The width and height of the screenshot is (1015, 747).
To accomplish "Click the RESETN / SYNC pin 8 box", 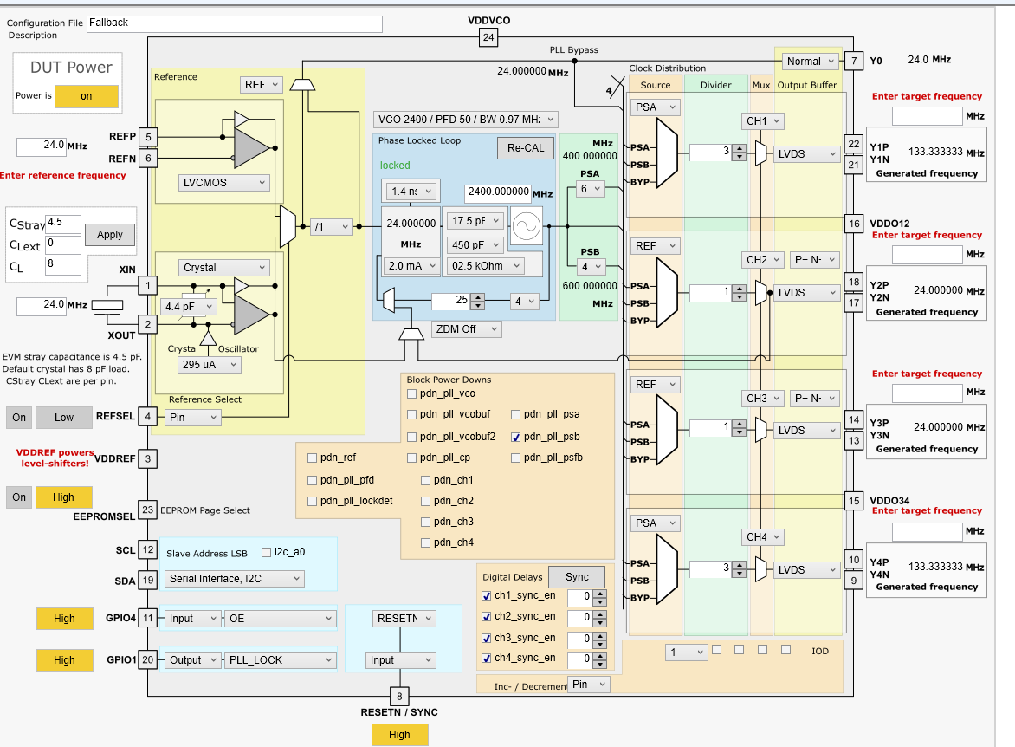I will click(399, 697).
